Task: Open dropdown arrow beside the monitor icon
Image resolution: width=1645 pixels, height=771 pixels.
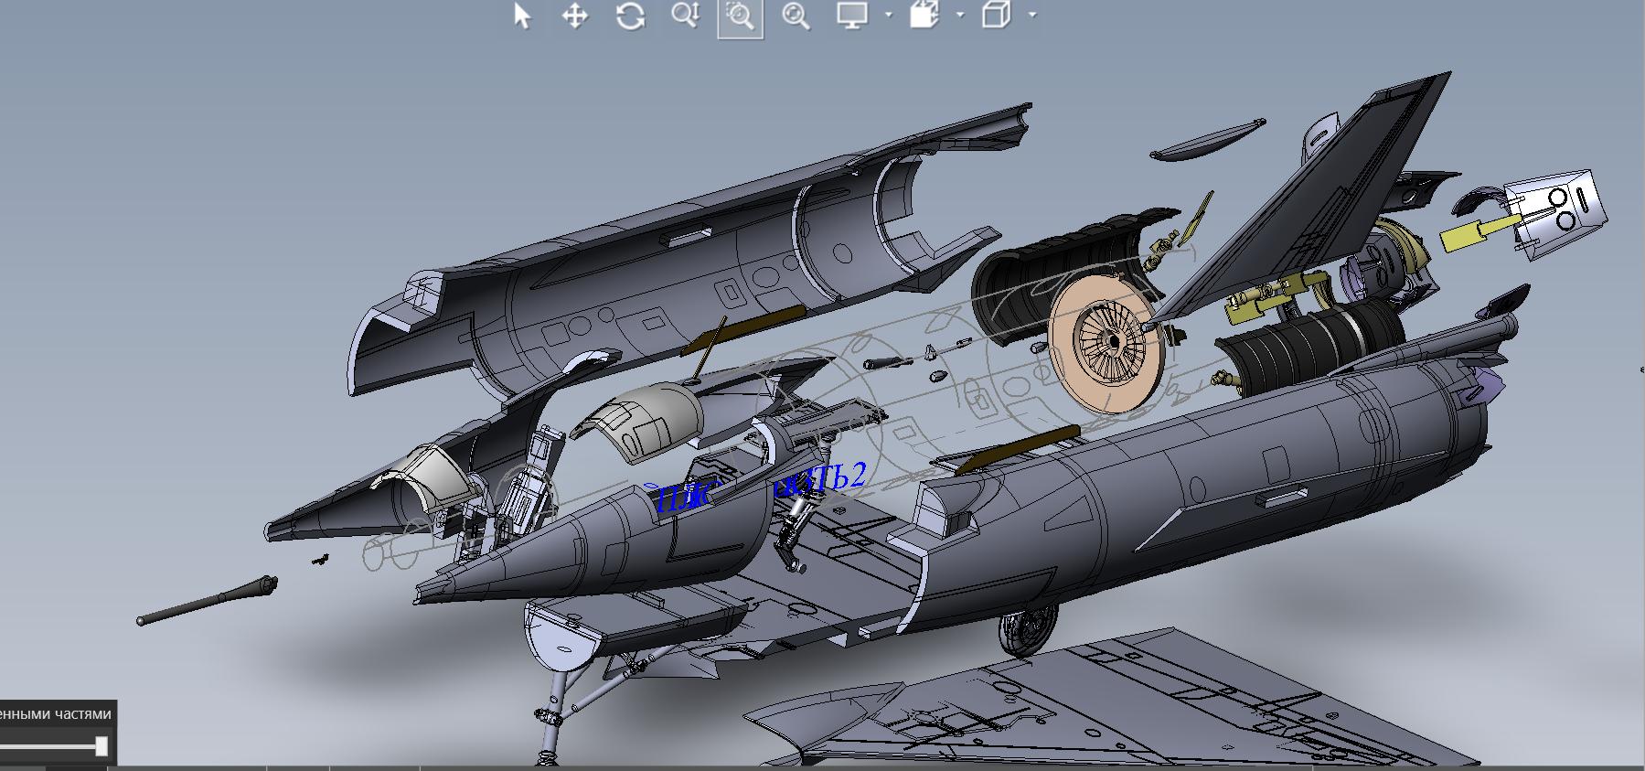Action: point(888,16)
